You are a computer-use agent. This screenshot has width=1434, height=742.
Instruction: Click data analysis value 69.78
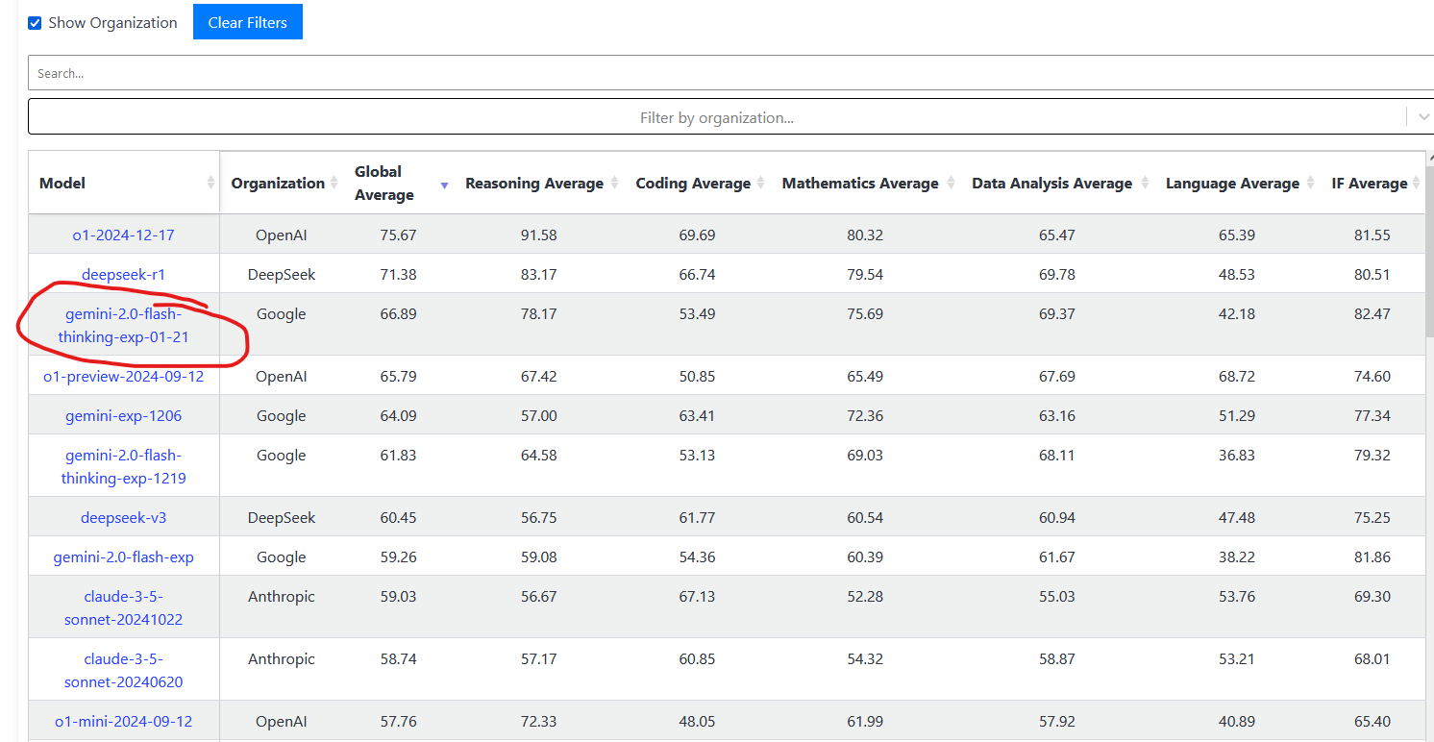point(1057,274)
